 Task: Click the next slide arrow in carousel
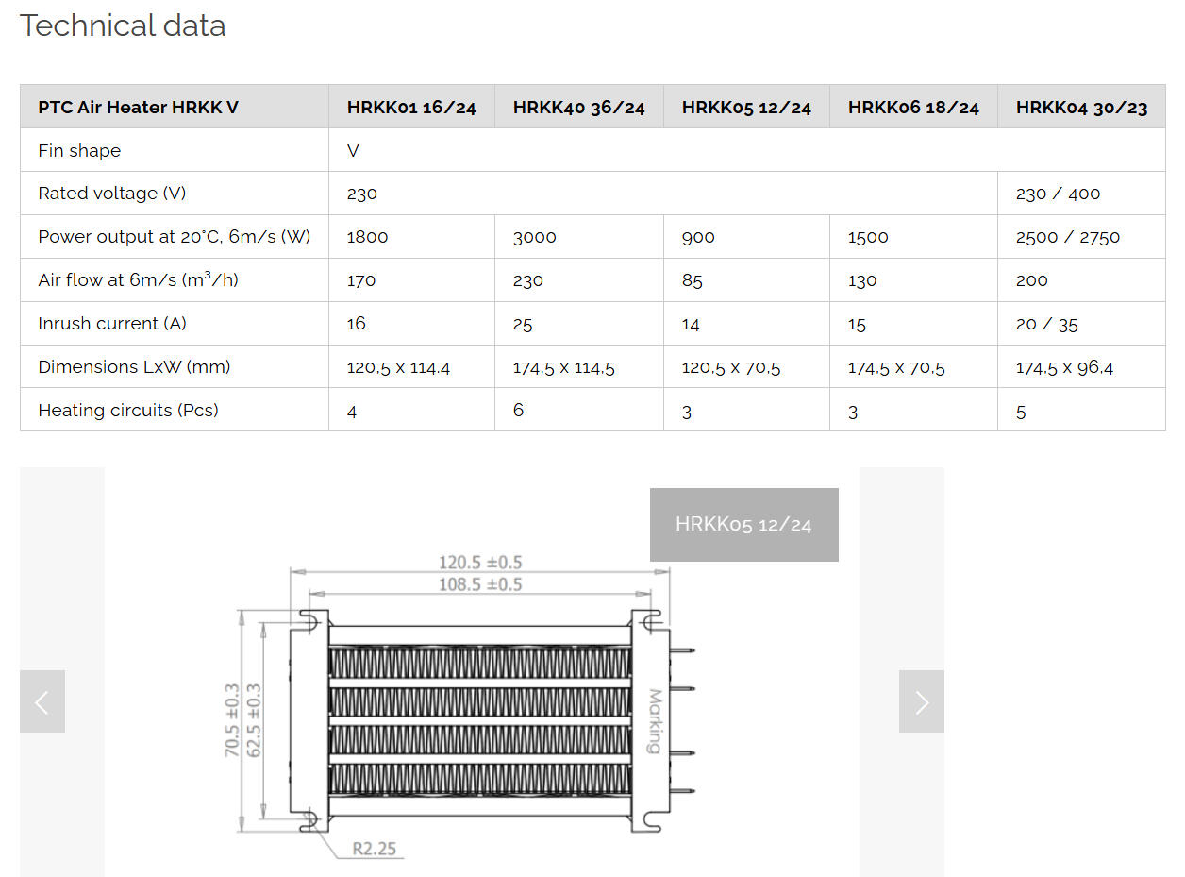coord(921,701)
